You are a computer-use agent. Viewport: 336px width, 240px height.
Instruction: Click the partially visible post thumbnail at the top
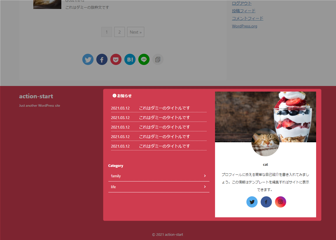(47, 4)
